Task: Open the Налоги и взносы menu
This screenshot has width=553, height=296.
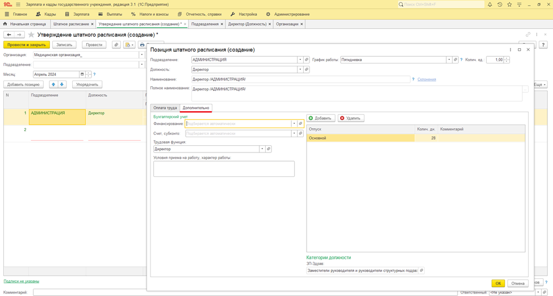Action: click(149, 14)
